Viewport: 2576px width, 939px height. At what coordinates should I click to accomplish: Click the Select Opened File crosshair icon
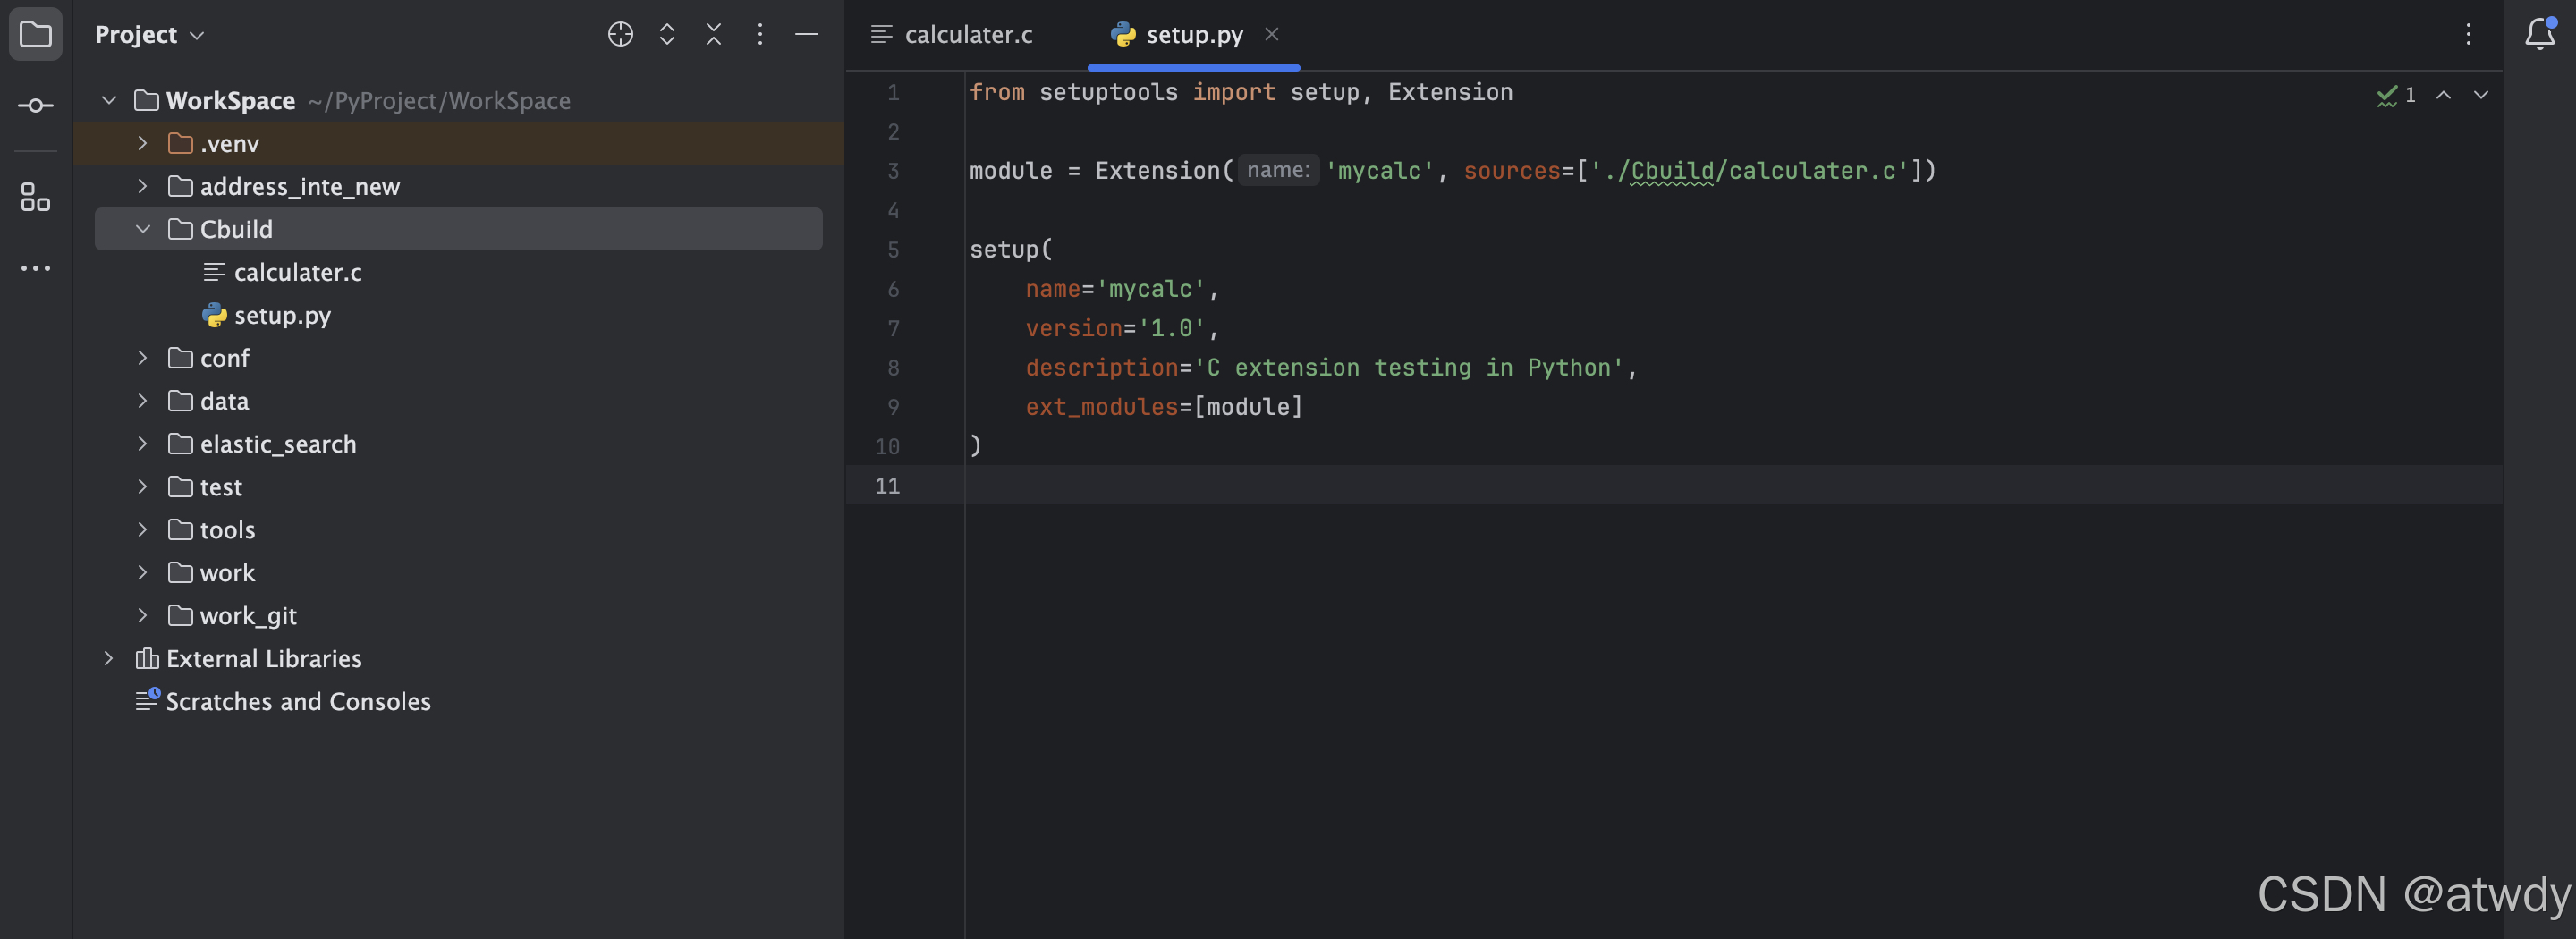(620, 34)
